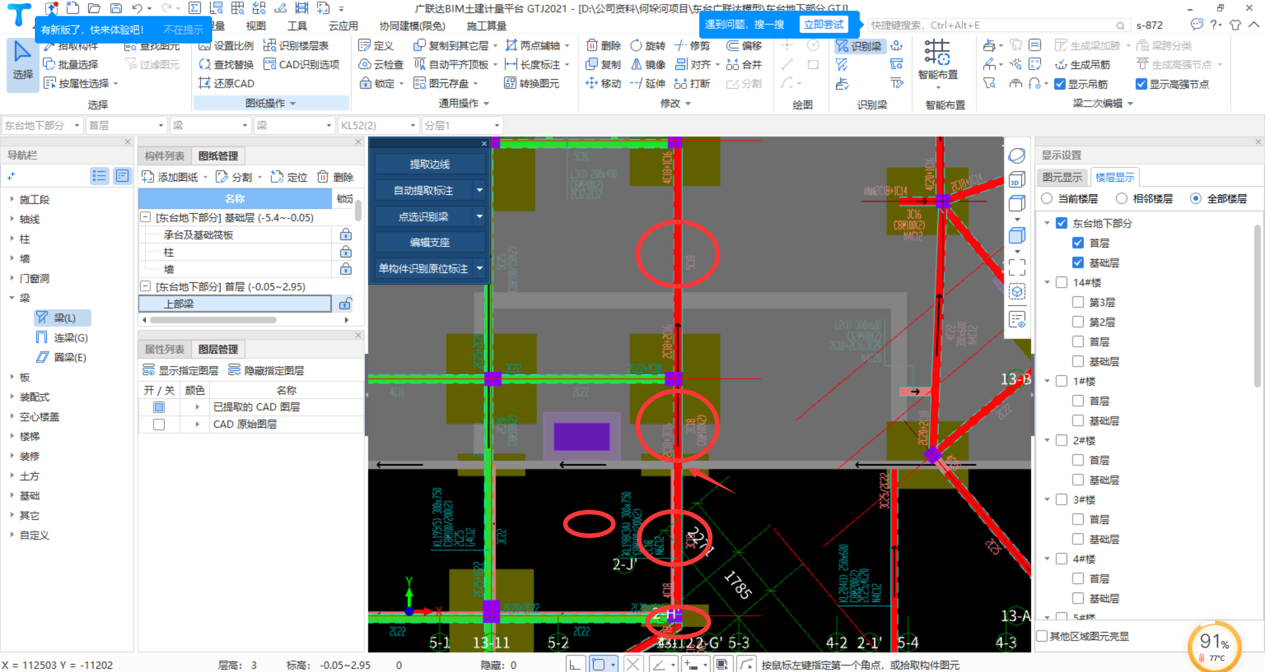
Task: Switch to 图元显示 tab
Action: [1062, 177]
